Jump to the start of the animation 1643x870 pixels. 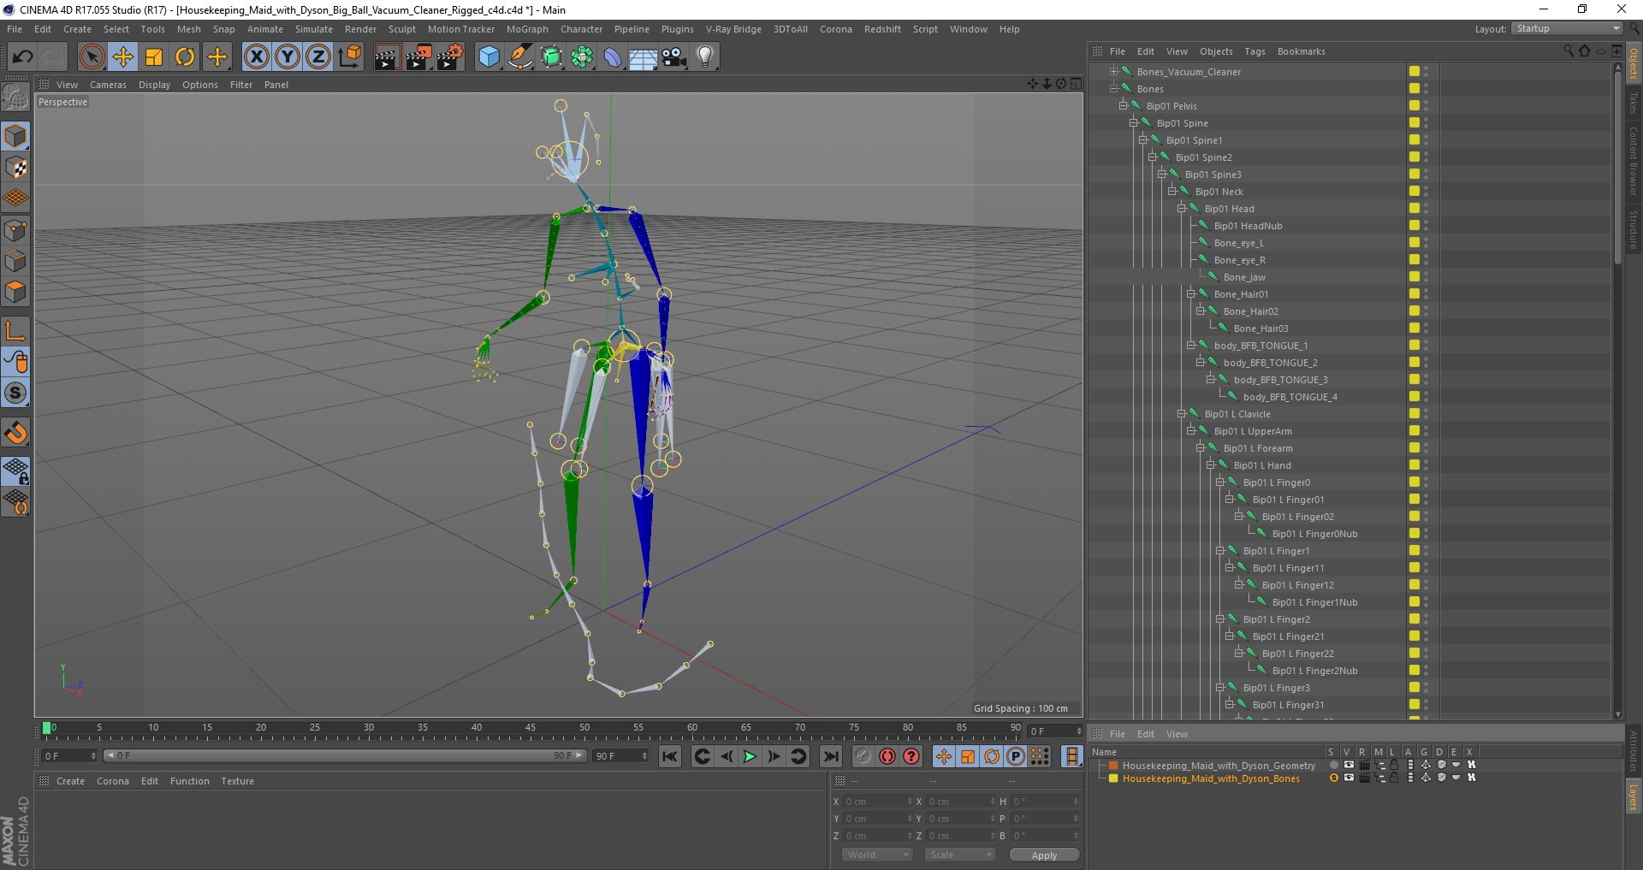pos(670,756)
